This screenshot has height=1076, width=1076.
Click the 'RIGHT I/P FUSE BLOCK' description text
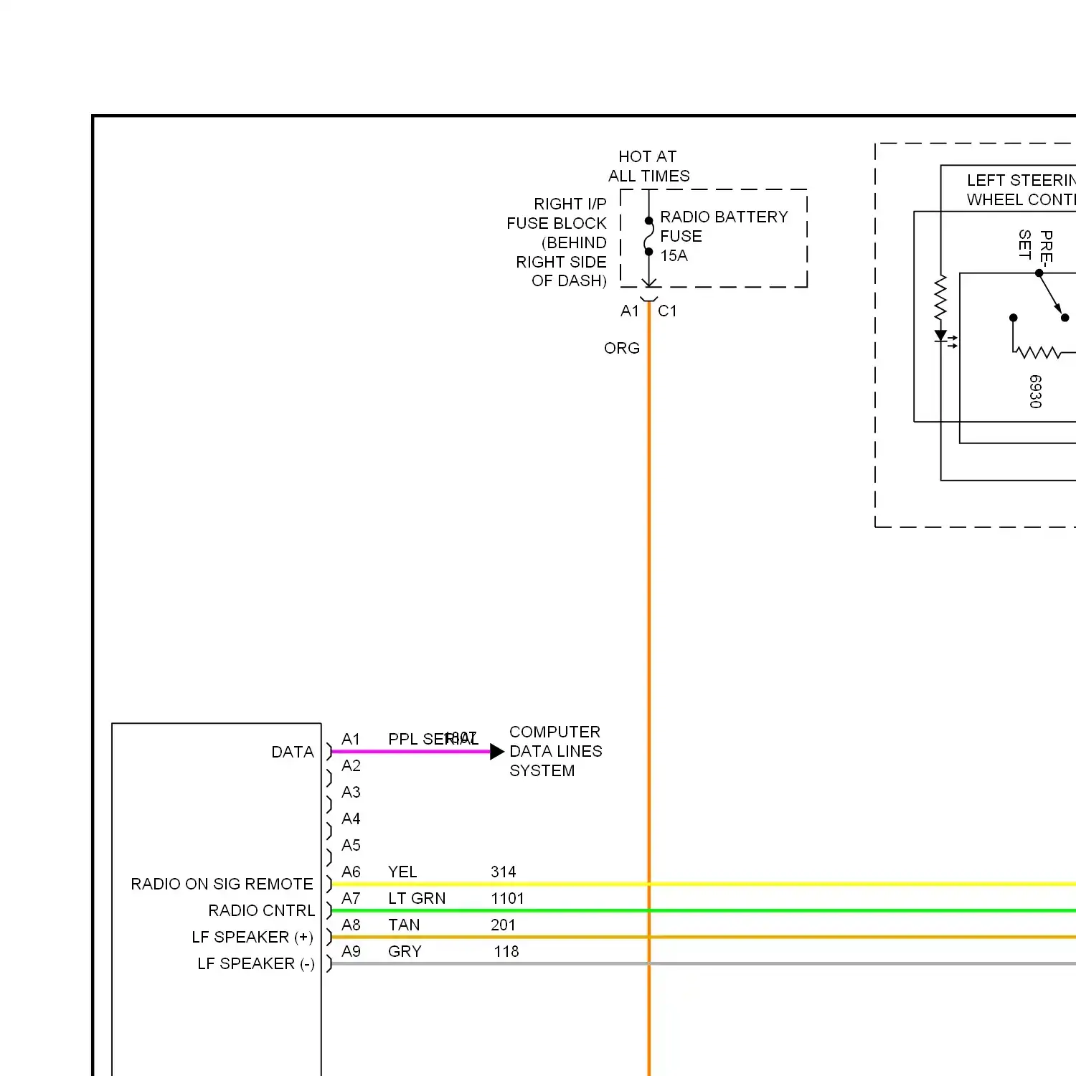click(557, 242)
